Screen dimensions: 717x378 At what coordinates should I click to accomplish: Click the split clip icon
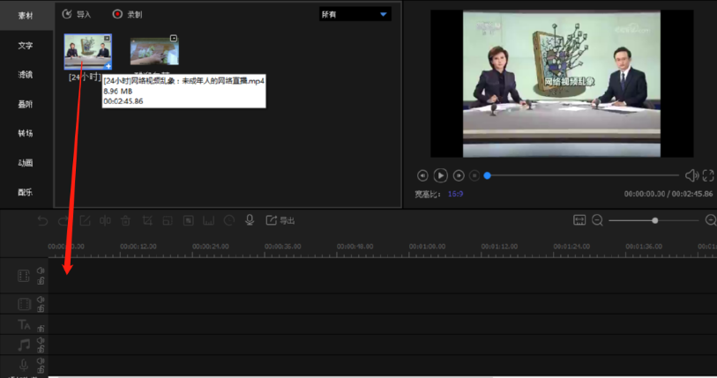(104, 220)
